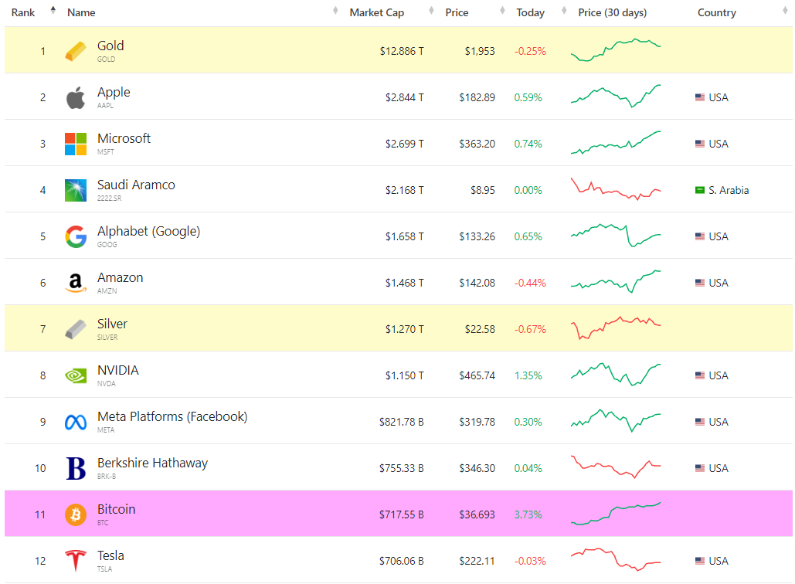This screenshot has width=795, height=584.
Task: Click the Microsoft logo icon
Action: pyautogui.click(x=76, y=144)
